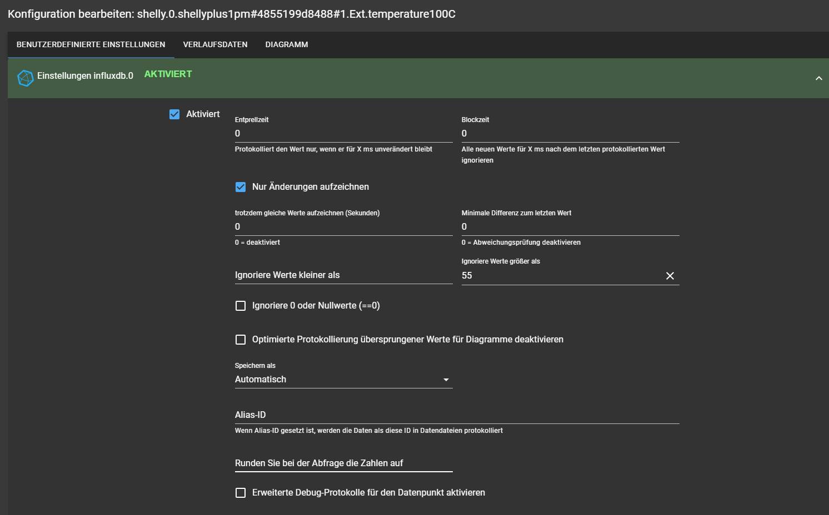Click the influxdb adapter logo icon
This screenshot has width=829, height=515.
click(26, 78)
